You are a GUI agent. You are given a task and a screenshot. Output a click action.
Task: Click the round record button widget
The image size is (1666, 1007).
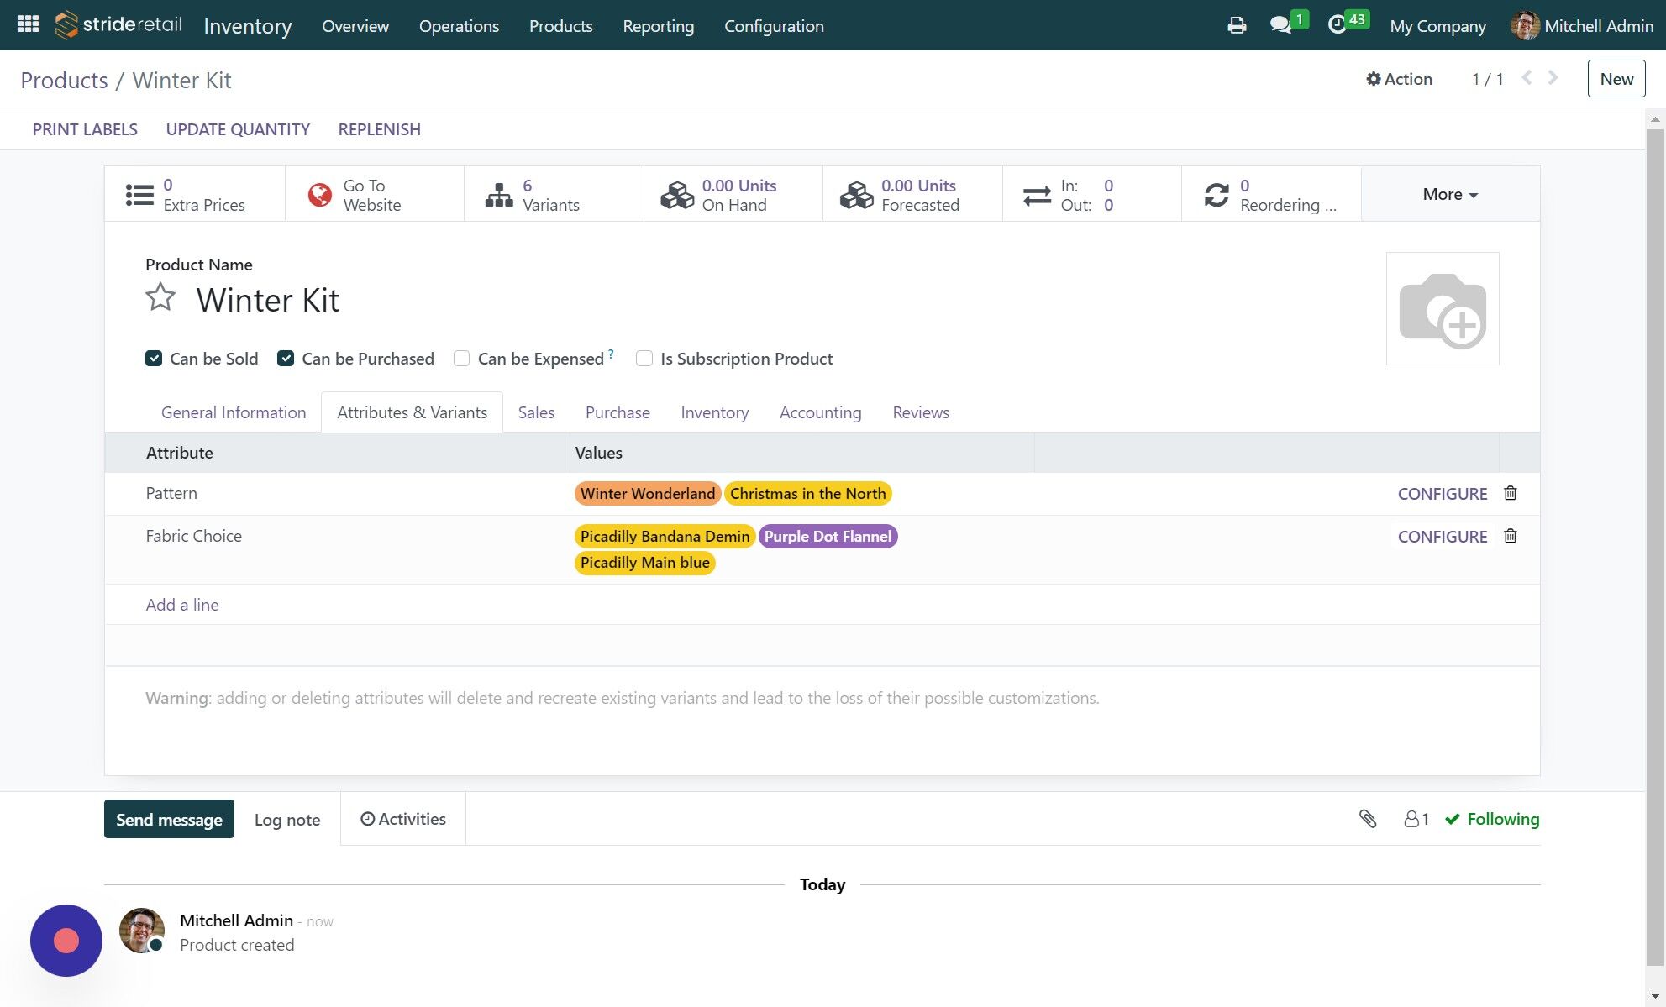coord(66,941)
